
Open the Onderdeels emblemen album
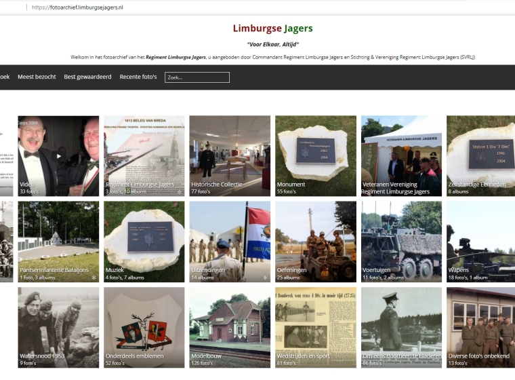[144, 328]
